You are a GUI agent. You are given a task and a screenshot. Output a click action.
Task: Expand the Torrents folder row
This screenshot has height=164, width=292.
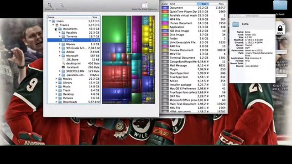pyautogui.click(x=60, y=36)
